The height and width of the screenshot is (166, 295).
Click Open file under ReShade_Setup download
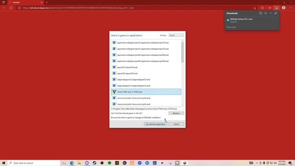click(x=234, y=22)
